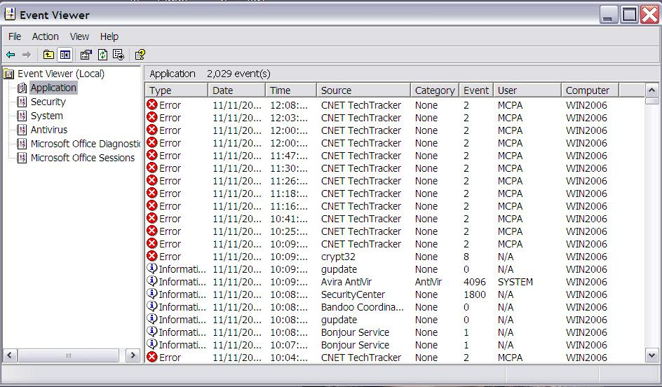Click the Refresh toolbar icon
The width and height of the screenshot is (662, 387).
(102, 55)
